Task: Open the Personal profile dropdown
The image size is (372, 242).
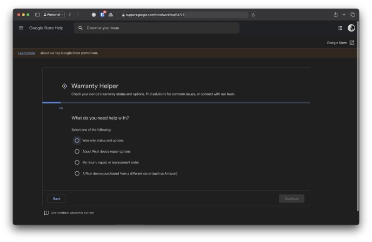Action: click(53, 15)
